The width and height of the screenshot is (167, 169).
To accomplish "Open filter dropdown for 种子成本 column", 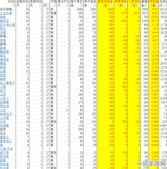I will [95, 5].
